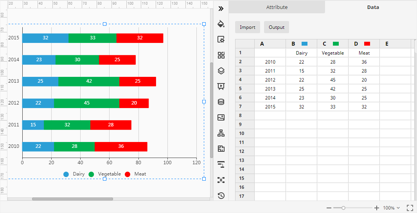Click the canvas vertical scrollbar thumb
This screenshot has height=213, width=417.
(x=212, y=110)
